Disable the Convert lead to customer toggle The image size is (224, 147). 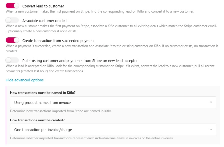pos(12,6)
